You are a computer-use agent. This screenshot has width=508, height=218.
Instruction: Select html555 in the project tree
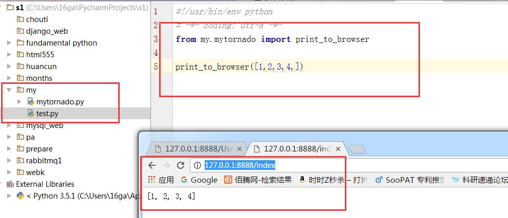[40, 54]
